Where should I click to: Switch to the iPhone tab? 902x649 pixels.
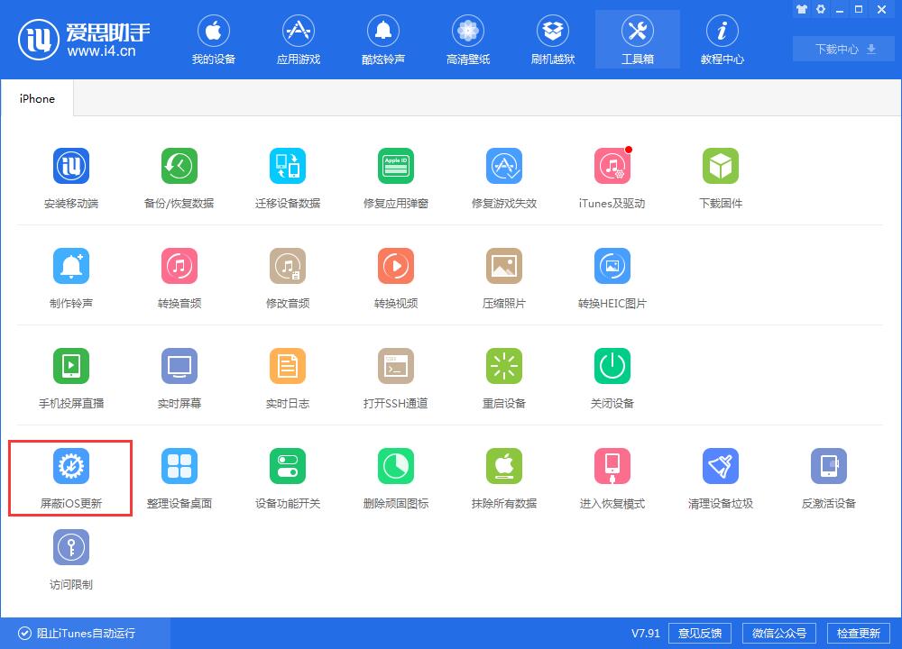click(37, 96)
